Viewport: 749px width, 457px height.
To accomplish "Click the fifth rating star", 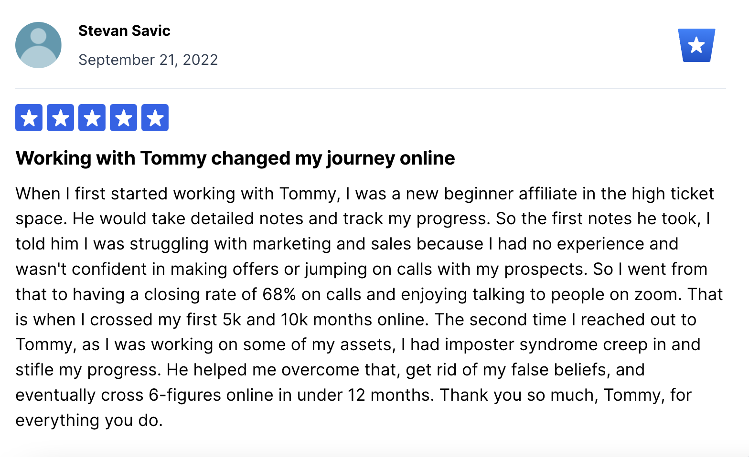I will [155, 117].
